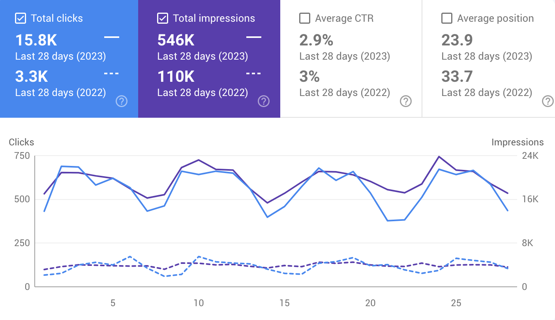Viewport: 555px width, 320px height.
Task: Click the help icon on Average CTR card
Action: pos(405,102)
